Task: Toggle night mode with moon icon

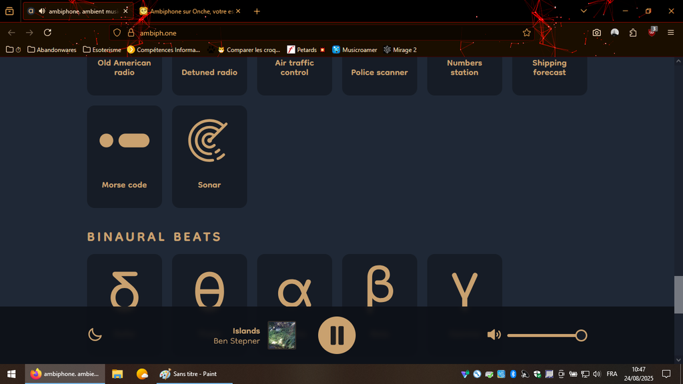Action: [x=95, y=335]
